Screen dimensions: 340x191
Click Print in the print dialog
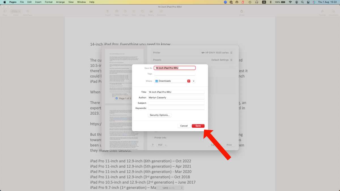pos(229,145)
